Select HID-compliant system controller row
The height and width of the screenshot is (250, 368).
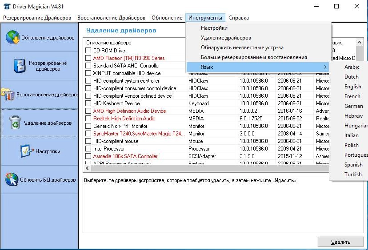tap(126, 81)
